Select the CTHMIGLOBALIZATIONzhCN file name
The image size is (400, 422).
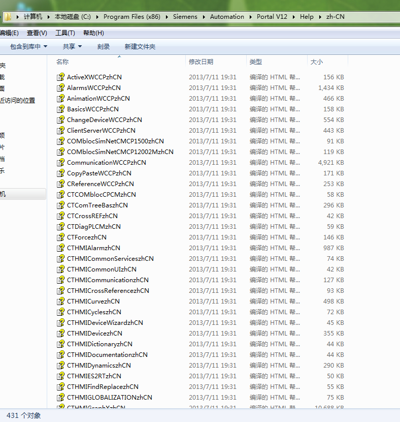coord(110,397)
